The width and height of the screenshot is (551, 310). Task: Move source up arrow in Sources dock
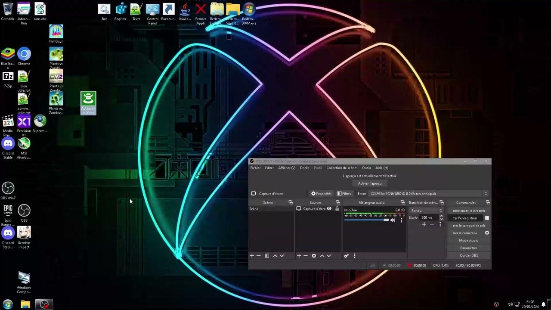(x=322, y=256)
